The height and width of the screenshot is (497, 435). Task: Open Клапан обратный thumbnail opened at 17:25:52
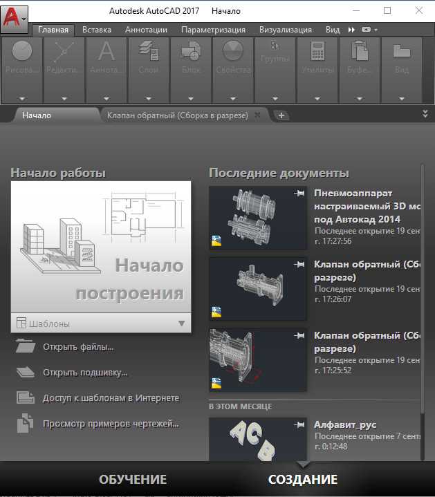tap(258, 359)
